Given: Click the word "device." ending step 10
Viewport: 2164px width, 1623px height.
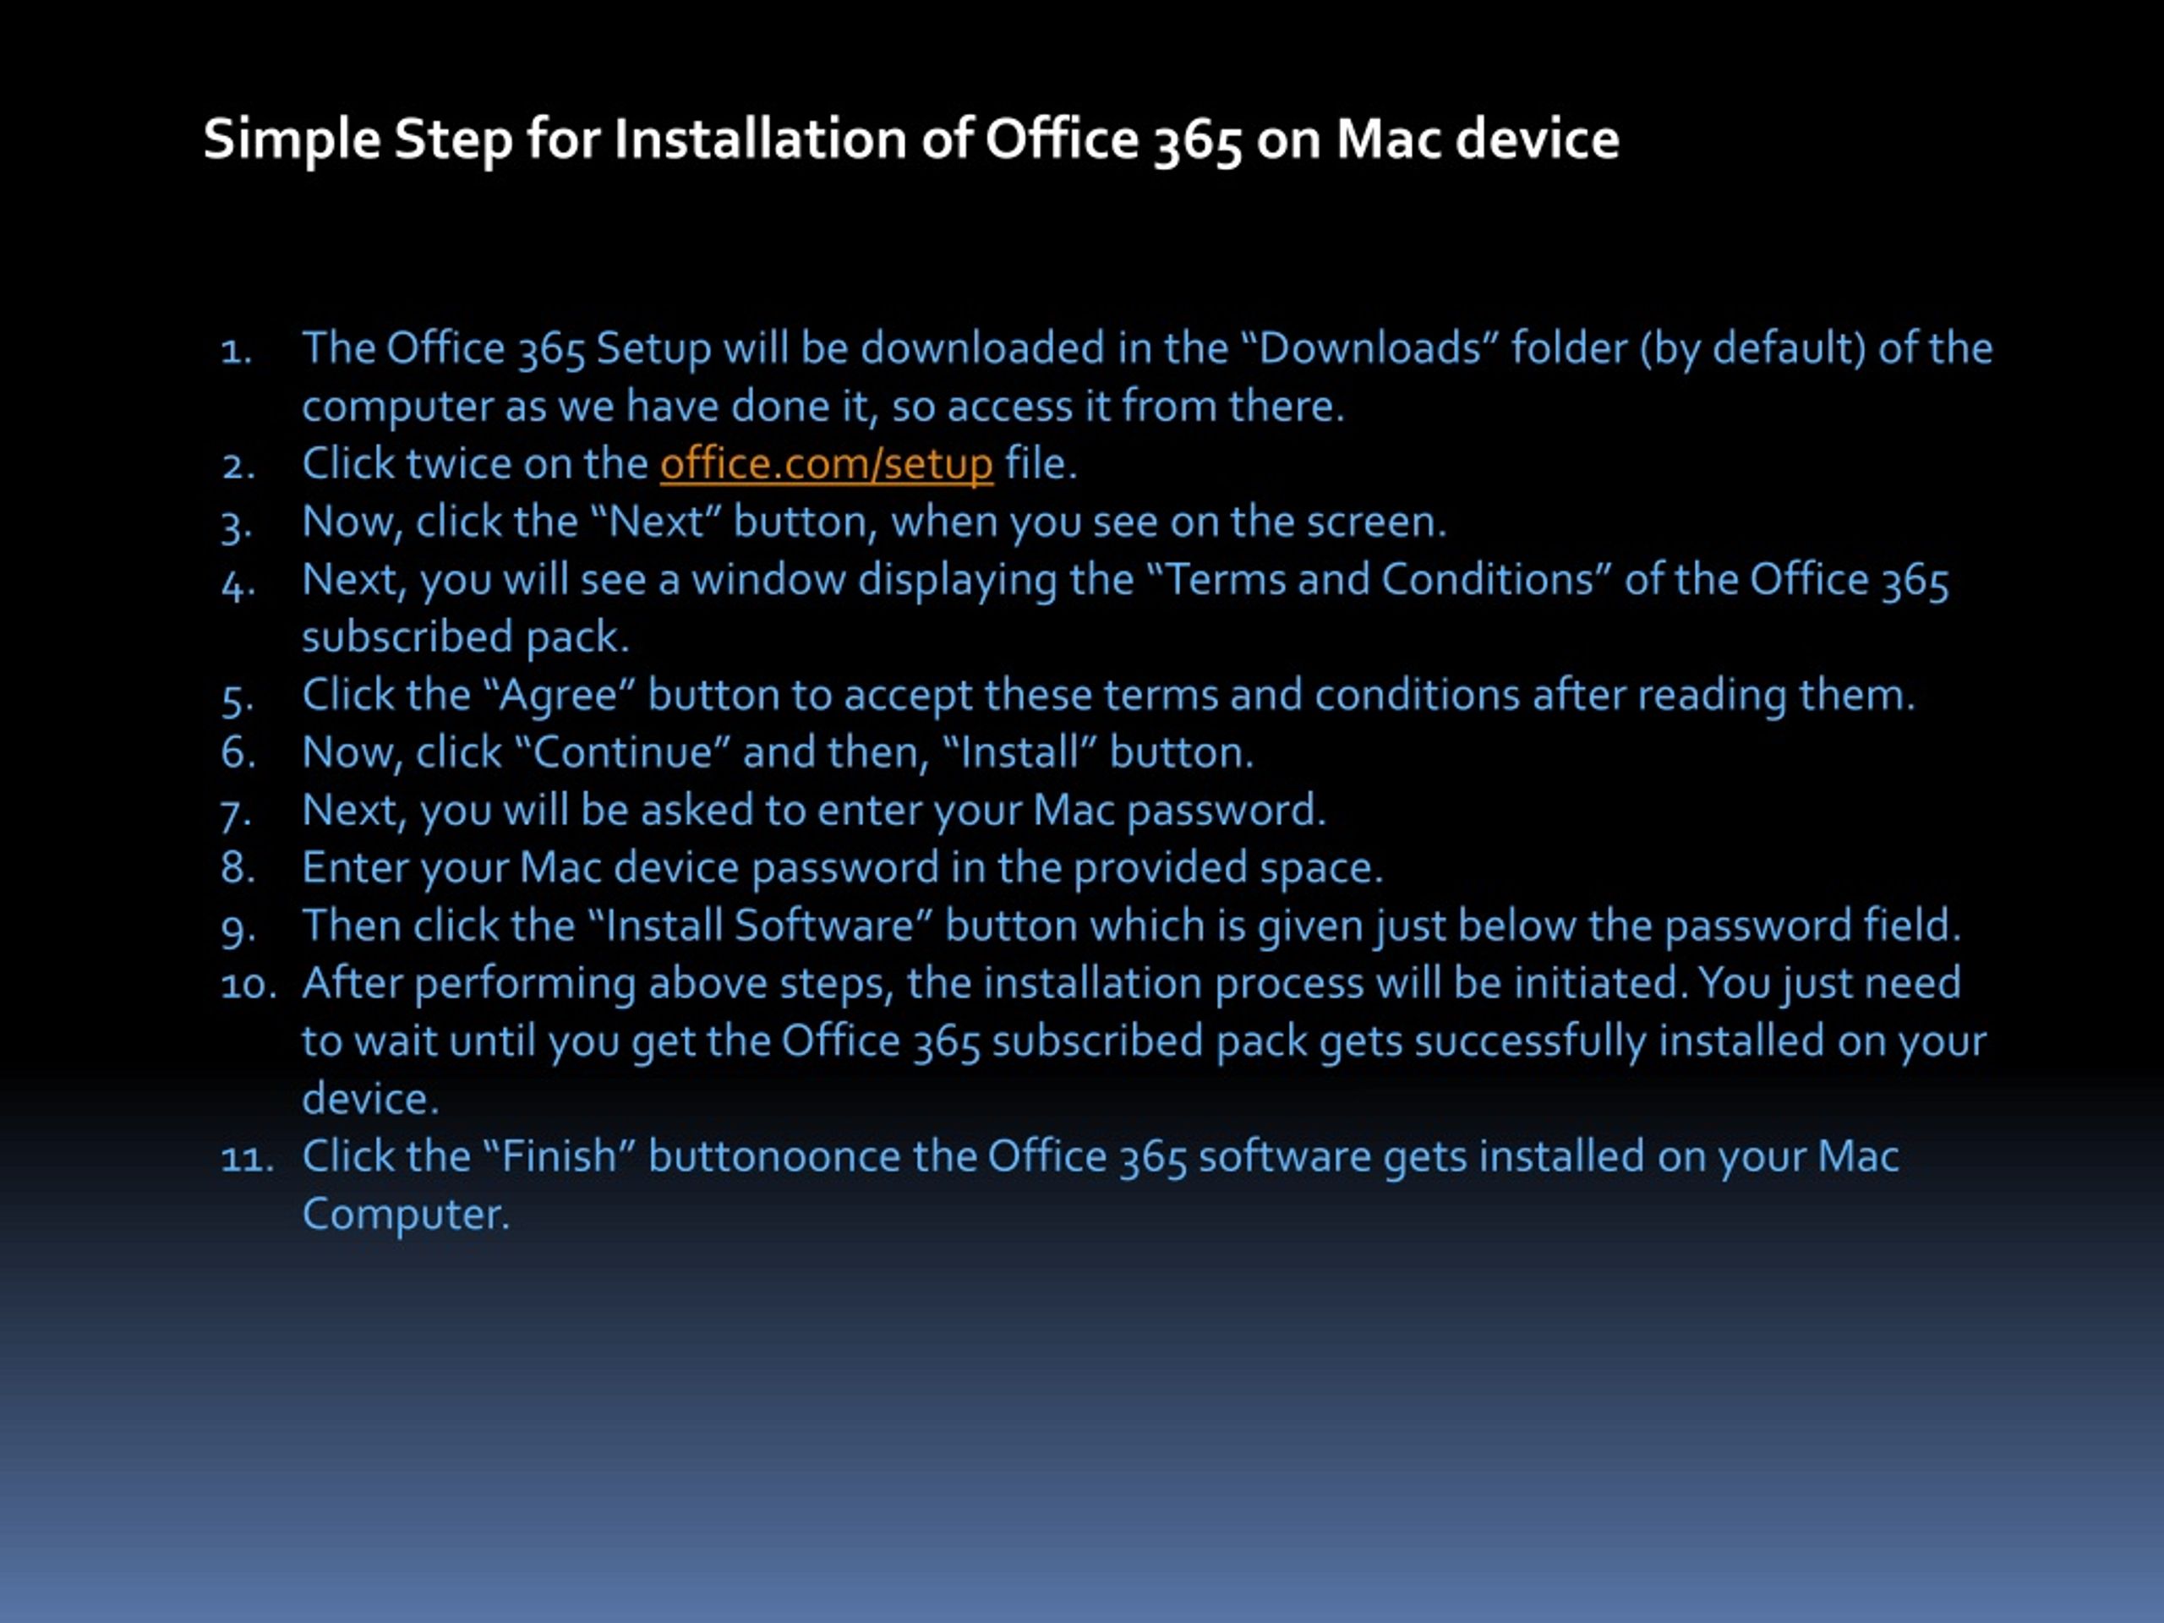Looking at the screenshot, I should (x=371, y=1099).
